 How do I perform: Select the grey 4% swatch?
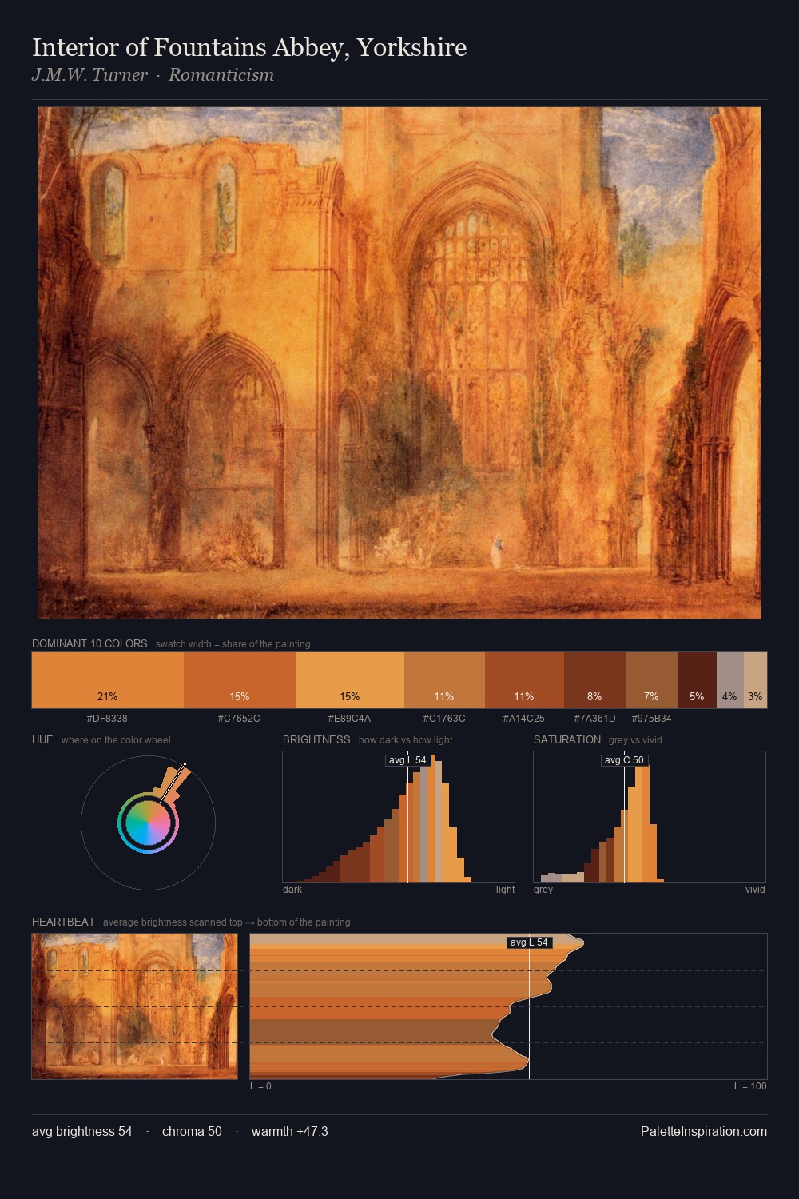(730, 680)
